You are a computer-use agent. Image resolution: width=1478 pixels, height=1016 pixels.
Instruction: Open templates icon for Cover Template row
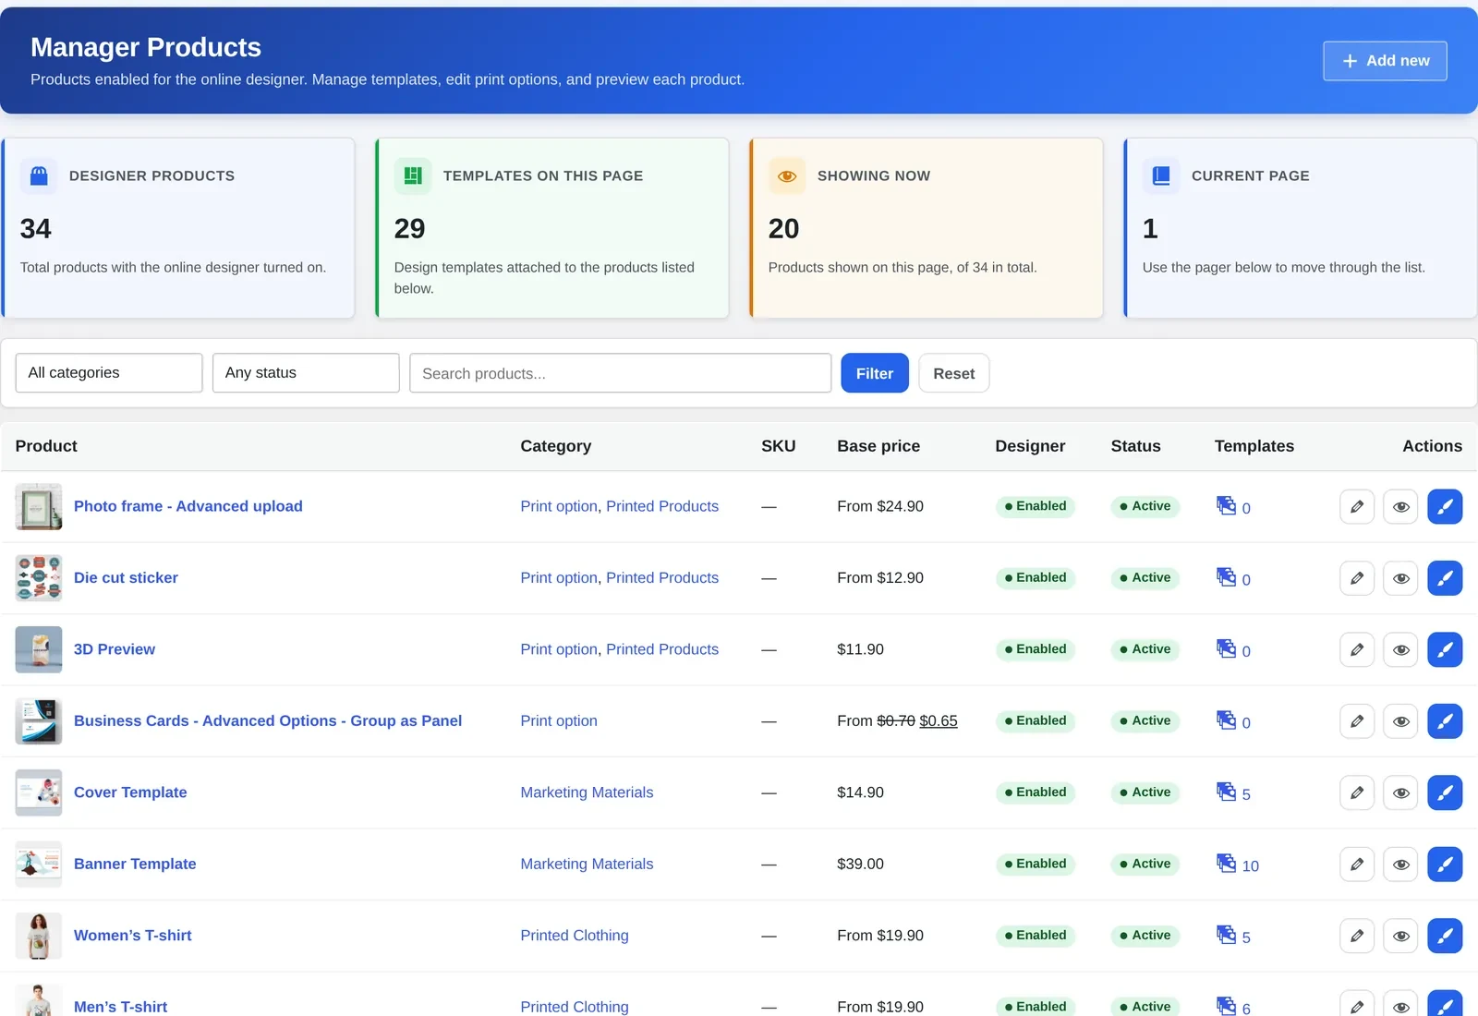point(1226,792)
